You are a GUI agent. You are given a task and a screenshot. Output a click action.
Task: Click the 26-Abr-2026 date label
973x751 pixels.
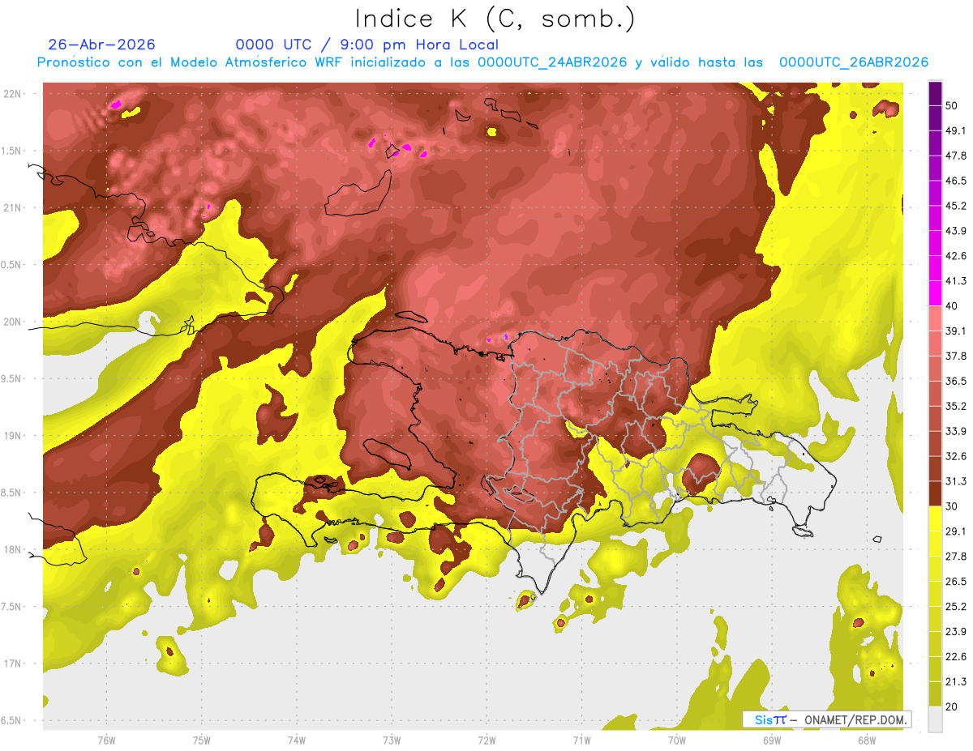tap(101, 45)
